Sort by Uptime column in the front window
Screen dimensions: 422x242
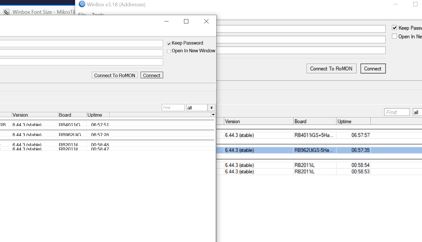click(x=98, y=115)
